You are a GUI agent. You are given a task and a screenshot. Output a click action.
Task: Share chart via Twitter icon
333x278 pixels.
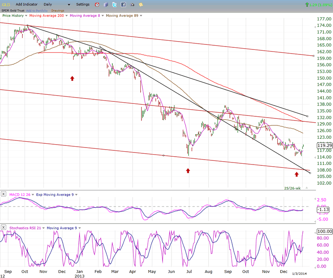[x=114, y=5]
